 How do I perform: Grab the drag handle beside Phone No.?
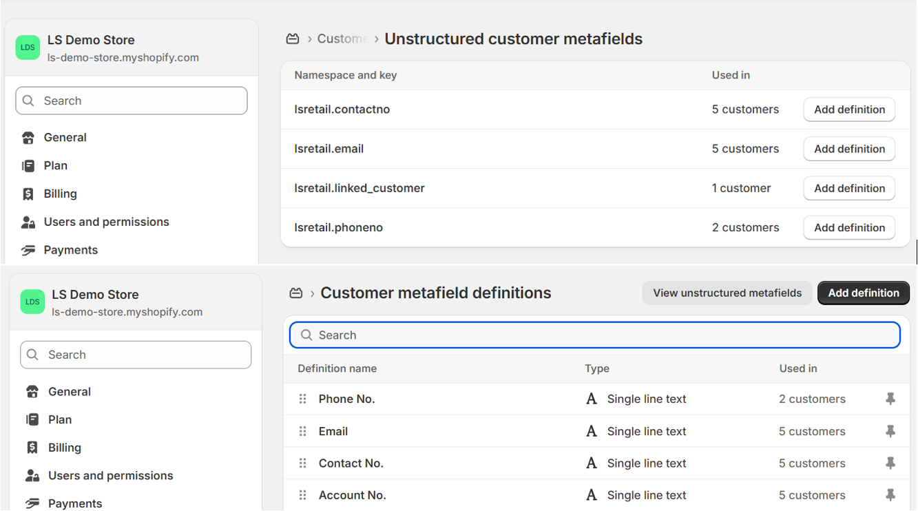tap(302, 399)
